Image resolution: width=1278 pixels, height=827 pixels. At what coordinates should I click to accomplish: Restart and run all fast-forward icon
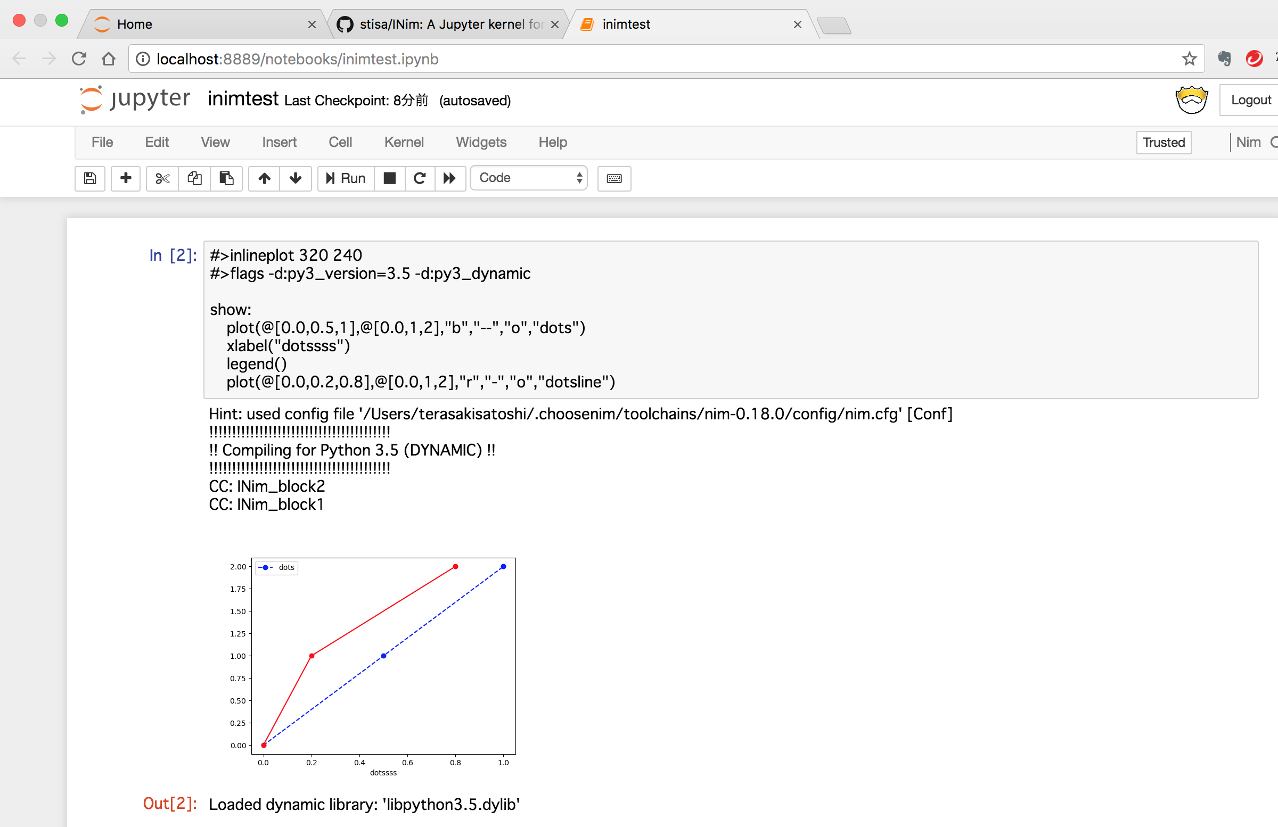[x=449, y=178]
